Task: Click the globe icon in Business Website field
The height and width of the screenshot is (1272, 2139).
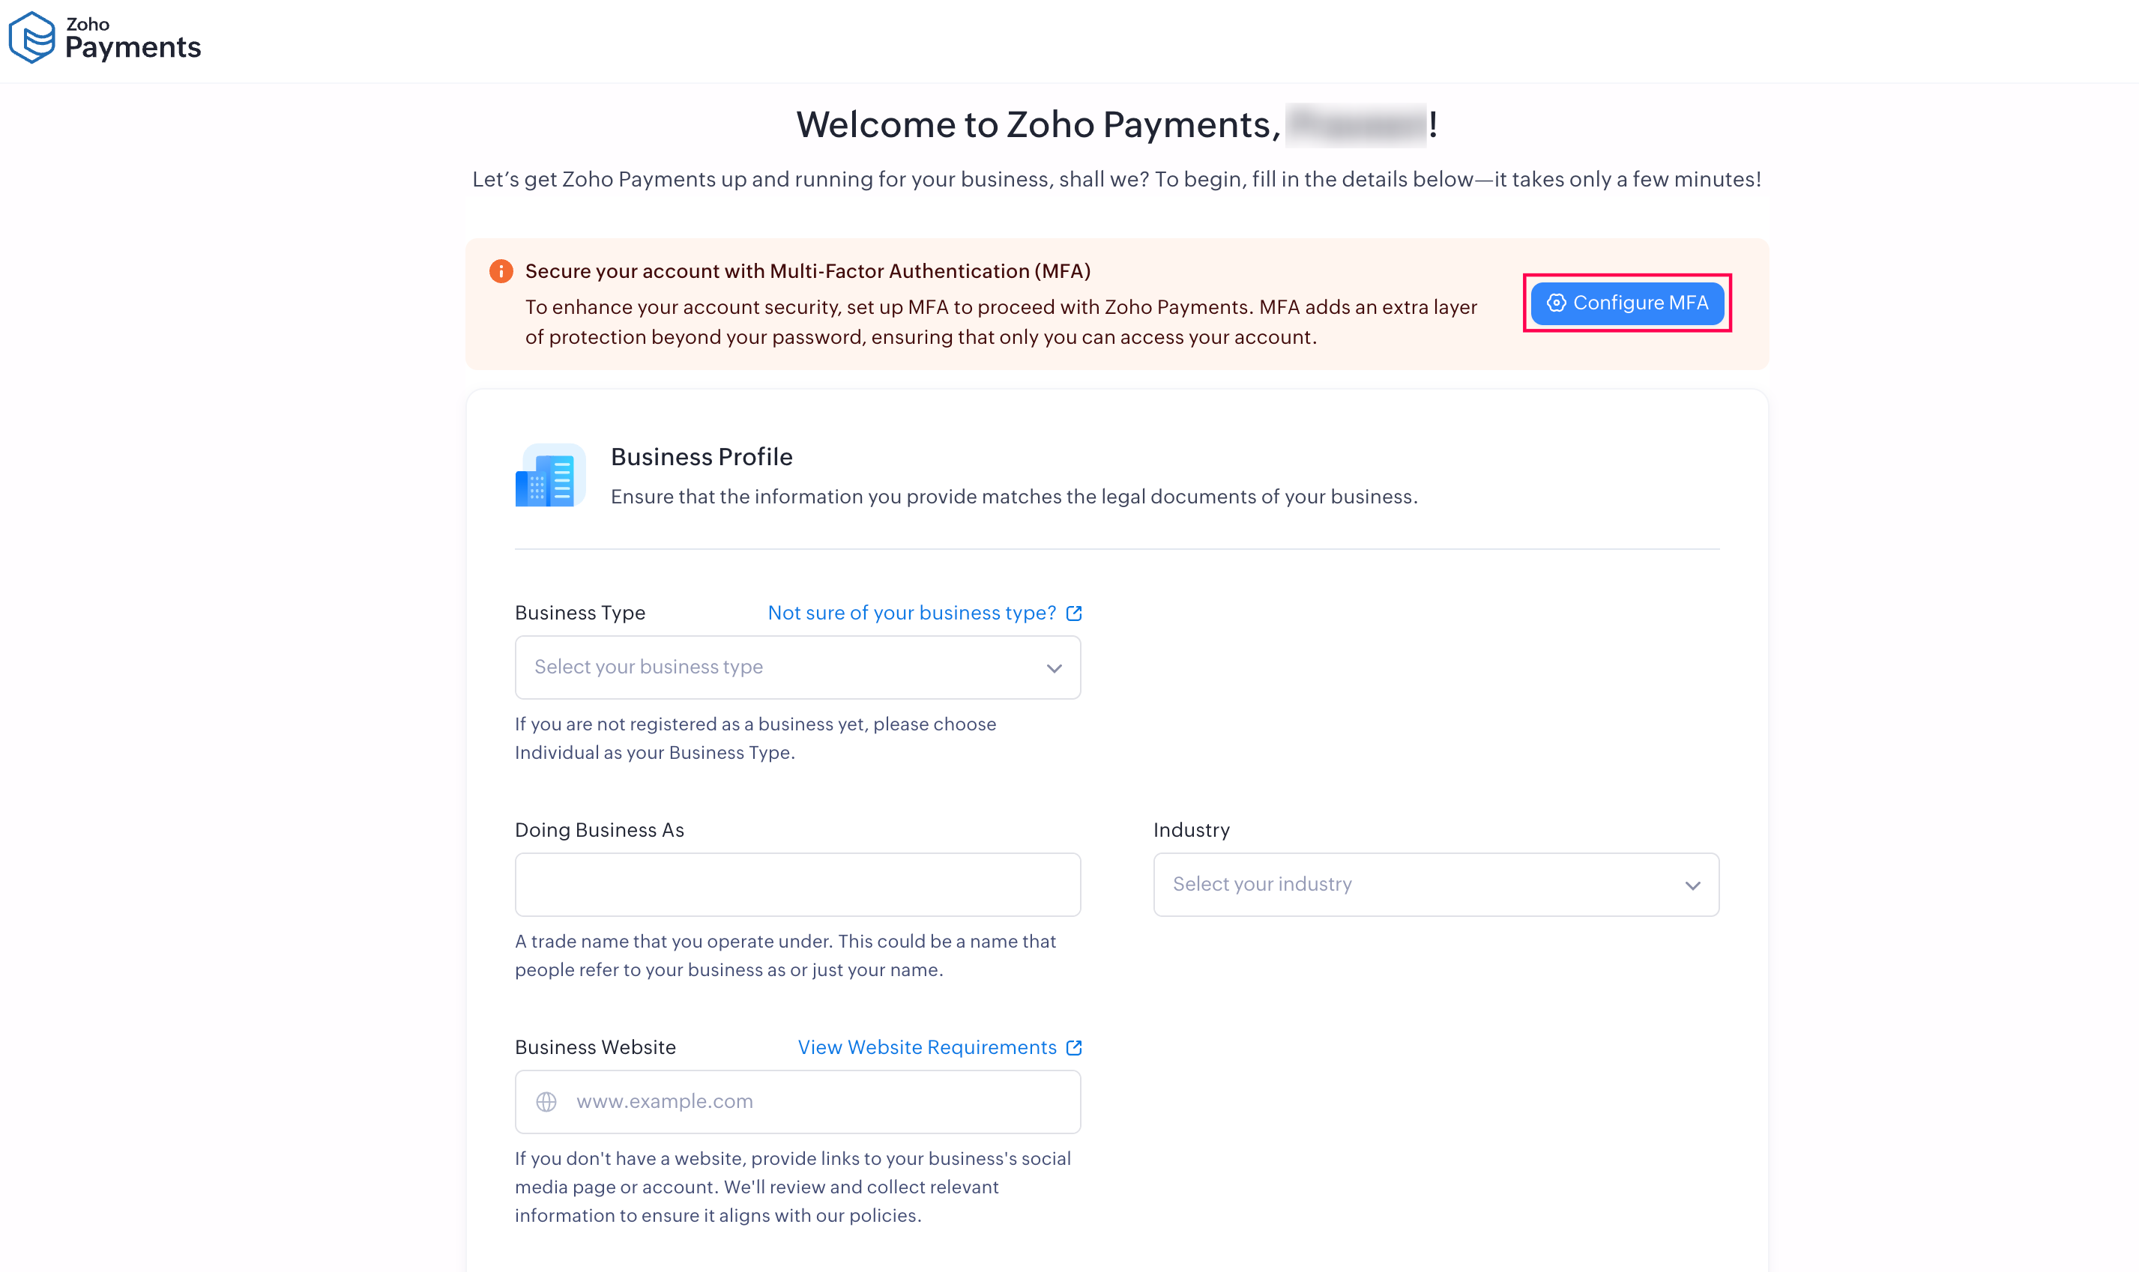Action: [x=546, y=1102]
